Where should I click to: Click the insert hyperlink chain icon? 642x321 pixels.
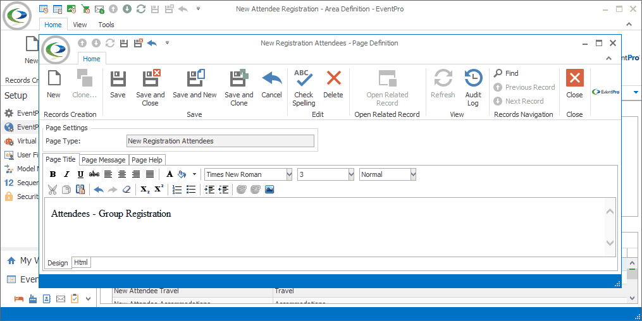pyautogui.click(x=242, y=190)
